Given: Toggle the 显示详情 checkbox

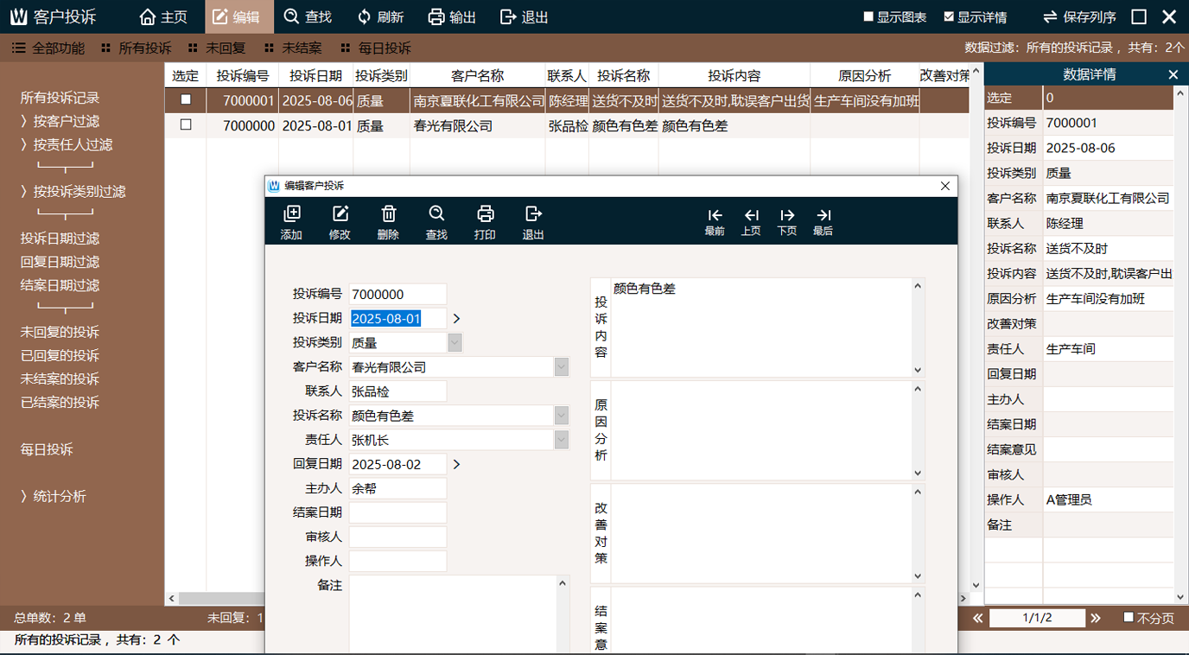Looking at the screenshot, I should (x=949, y=16).
